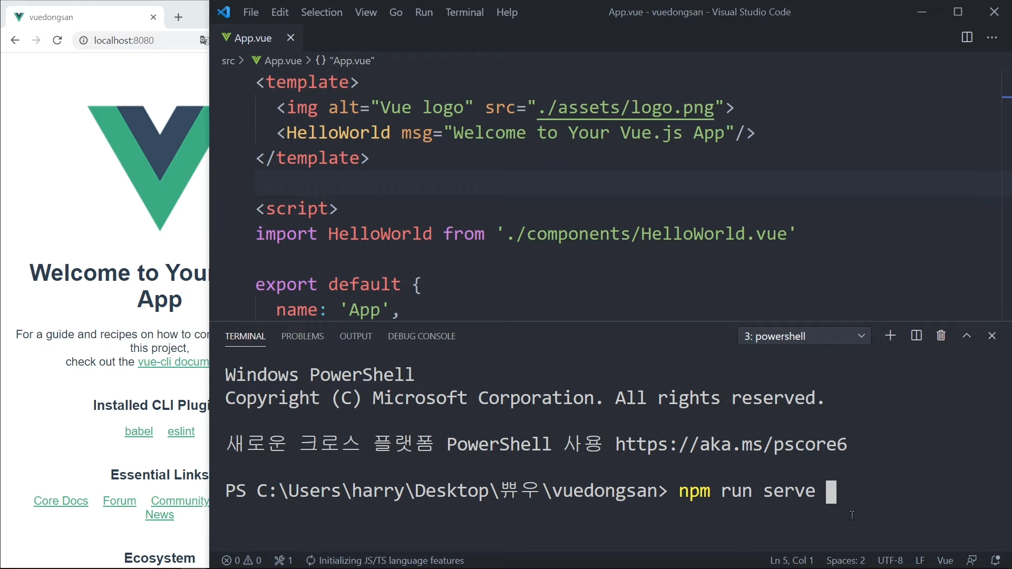Click the translate icon in address bar
This screenshot has width=1012, height=569.
click(x=204, y=41)
